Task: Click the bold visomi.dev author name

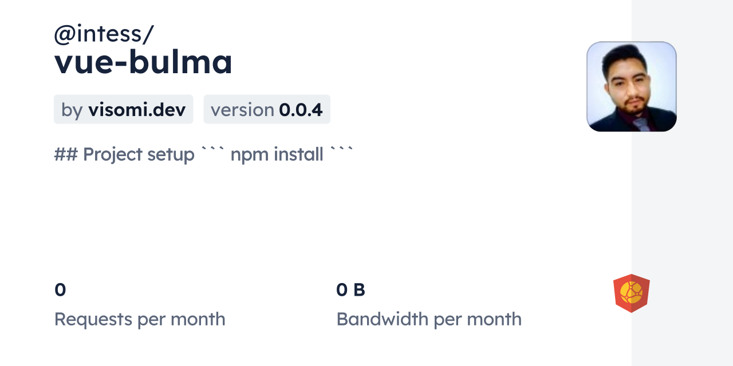Action: pos(137,110)
